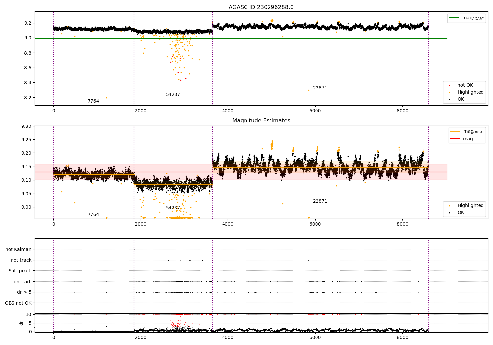Click the 5 tick on the dr axis
This screenshot has width=493, height=345.
(30, 323)
